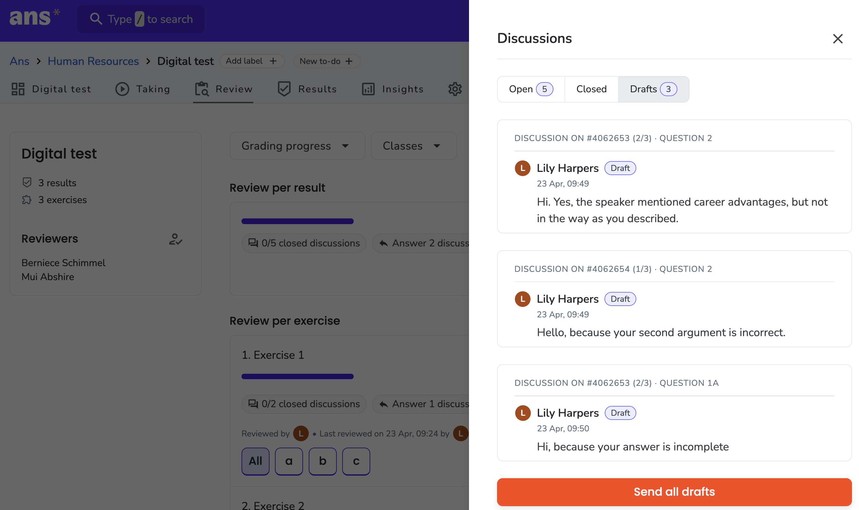Click reply arrow icon on Answer 2 discussions

[x=383, y=243]
